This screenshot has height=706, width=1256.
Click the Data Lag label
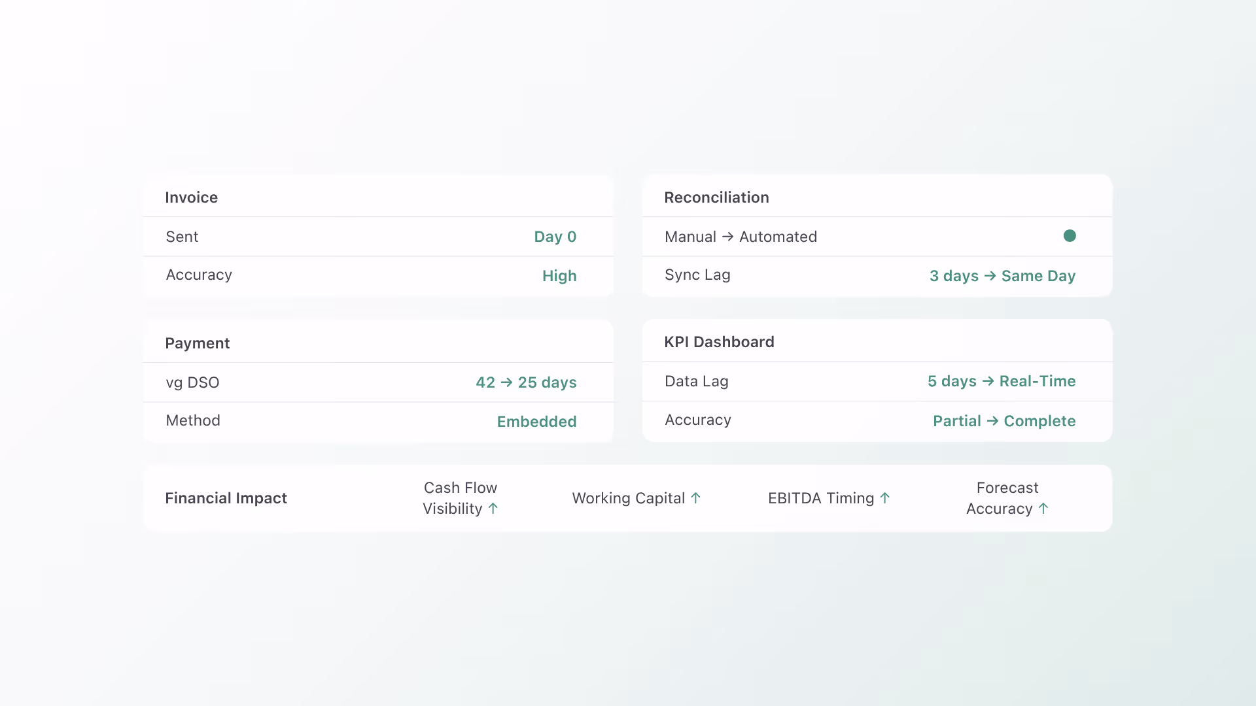(697, 381)
